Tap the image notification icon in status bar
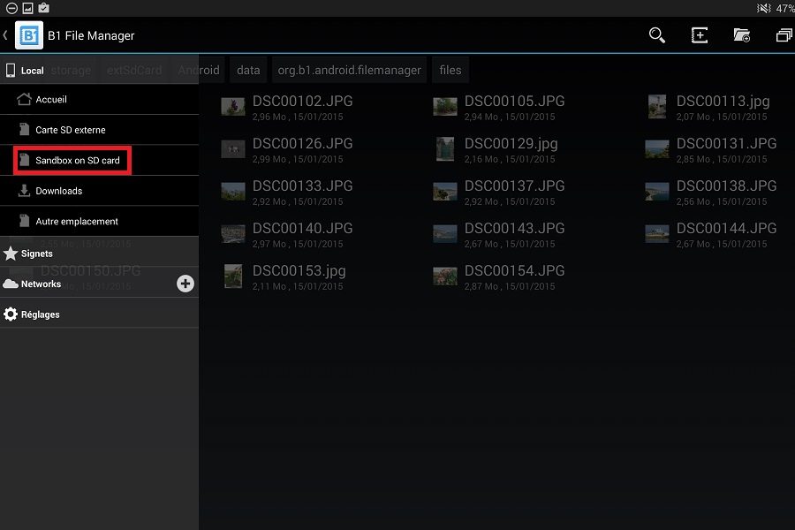The image size is (795, 530). 27,8
